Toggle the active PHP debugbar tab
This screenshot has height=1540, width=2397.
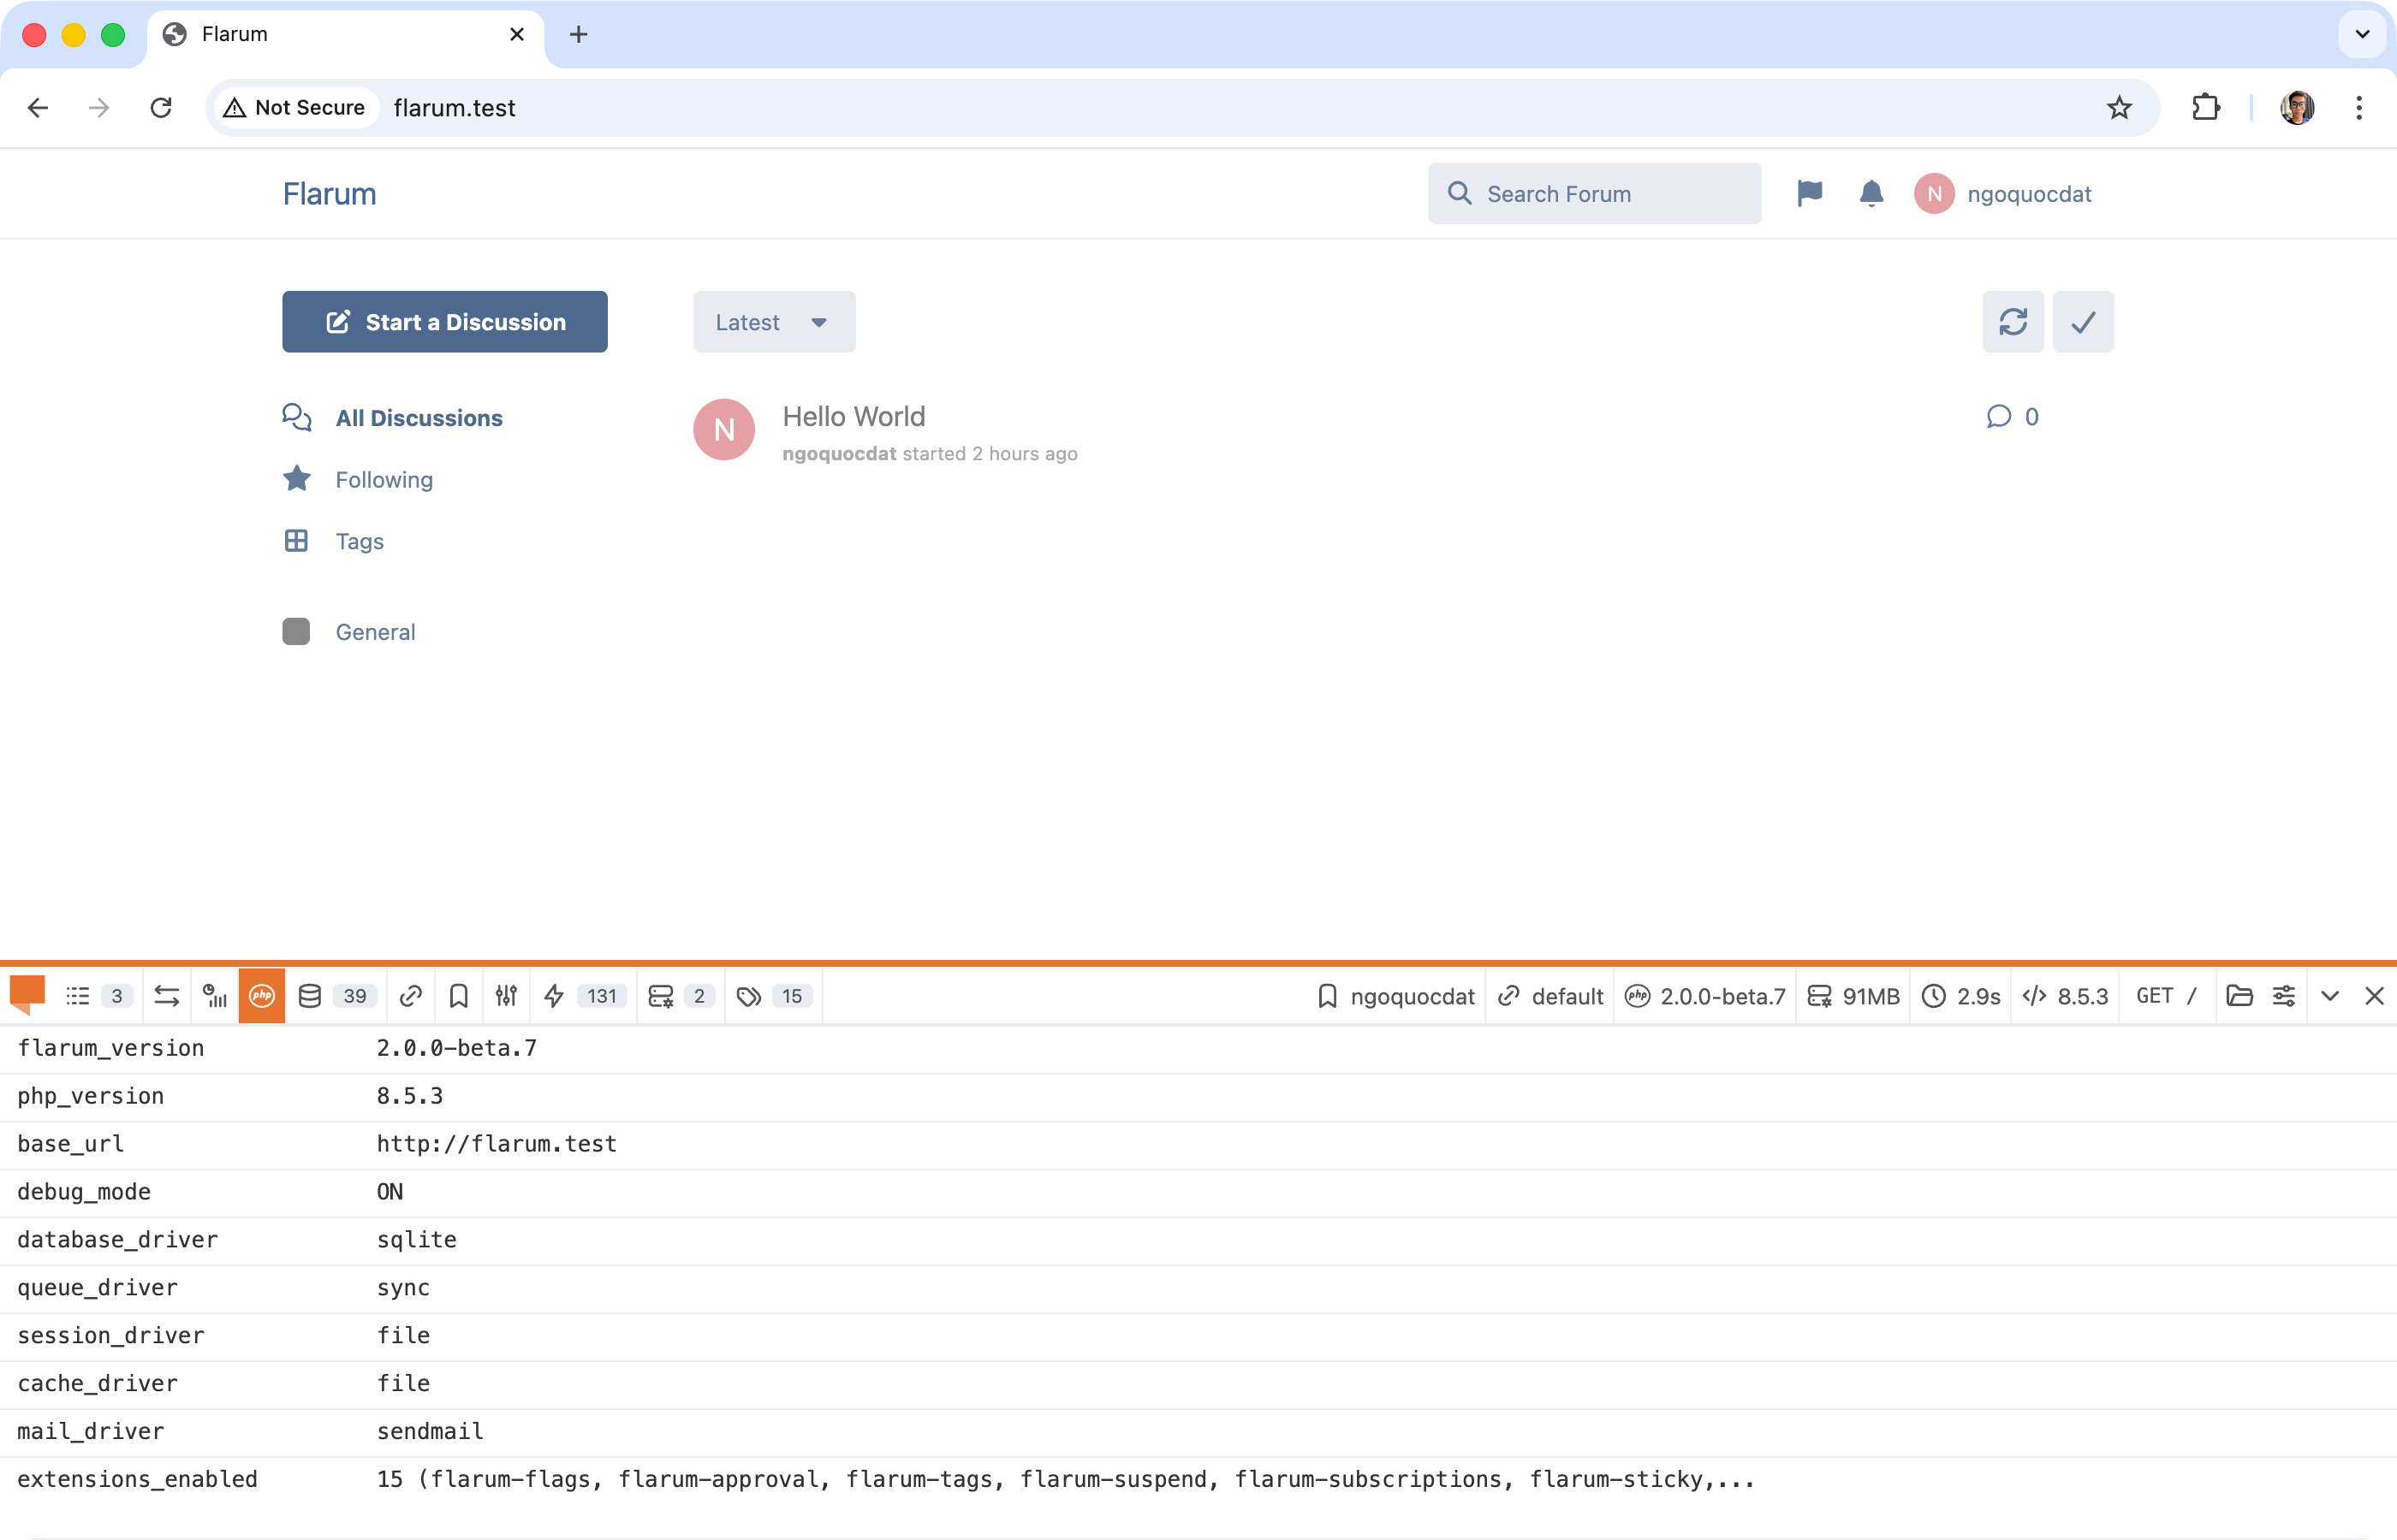click(x=262, y=996)
